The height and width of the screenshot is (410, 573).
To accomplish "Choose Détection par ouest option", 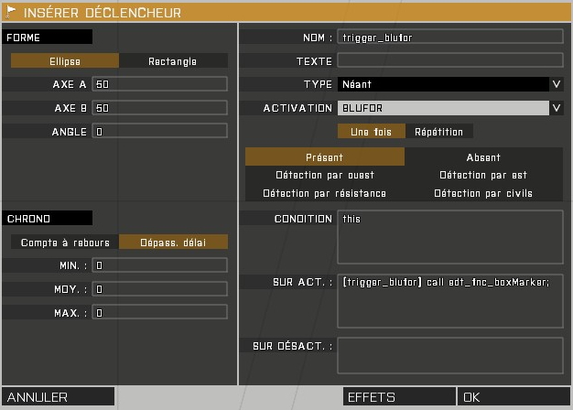I will [x=324, y=175].
